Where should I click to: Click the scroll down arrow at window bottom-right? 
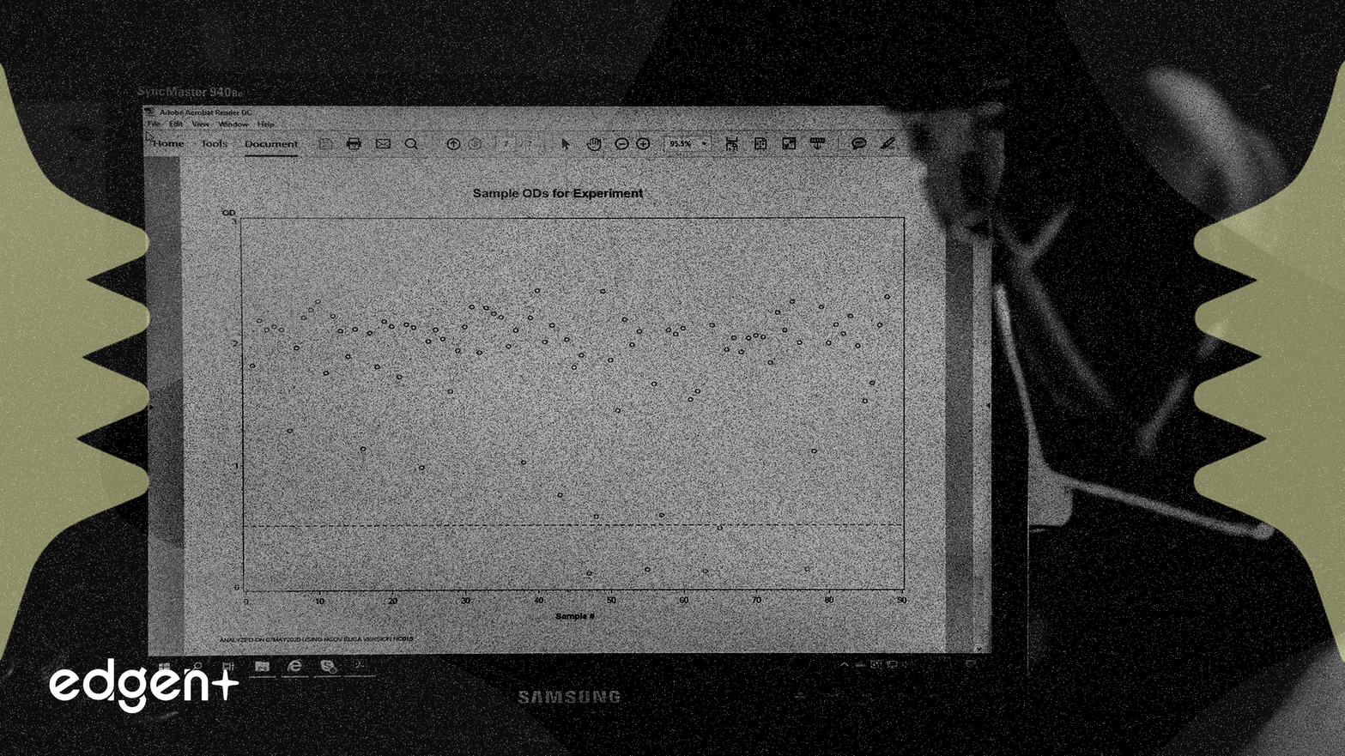[978, 648]
